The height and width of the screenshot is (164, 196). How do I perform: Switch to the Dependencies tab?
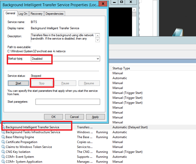coord(54,14)
